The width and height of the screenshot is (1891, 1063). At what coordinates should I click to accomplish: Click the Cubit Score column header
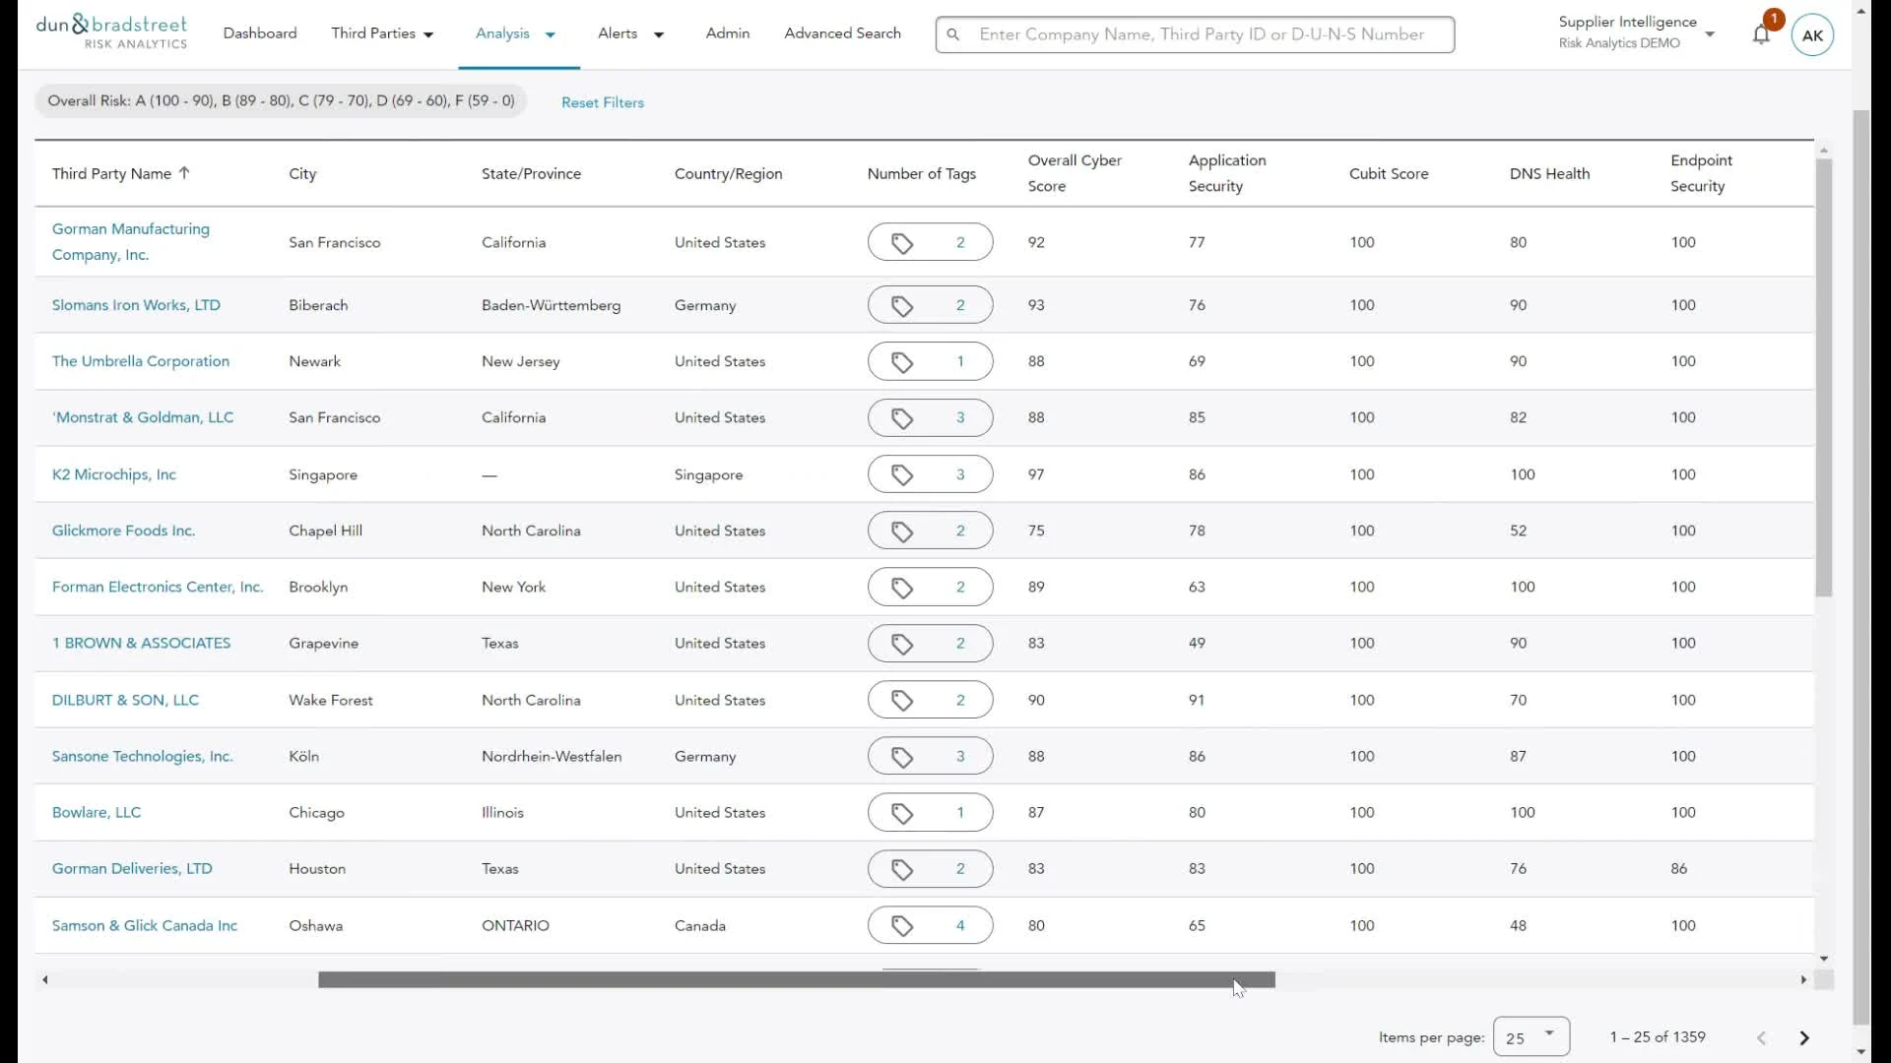point(1389,173)
